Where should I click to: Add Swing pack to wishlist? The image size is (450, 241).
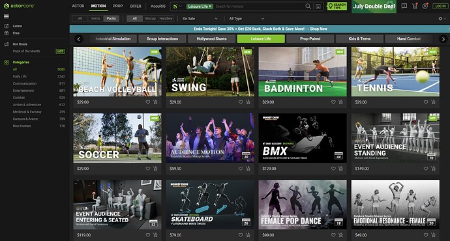[241, 102]
